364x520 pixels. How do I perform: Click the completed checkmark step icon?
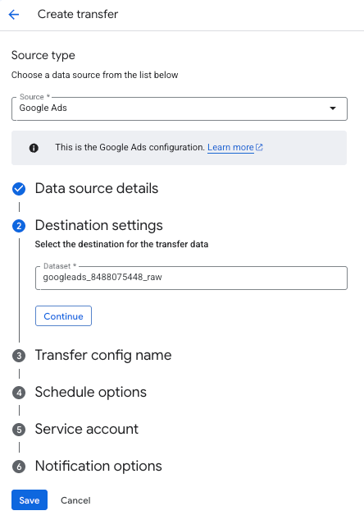coord(19,189)
